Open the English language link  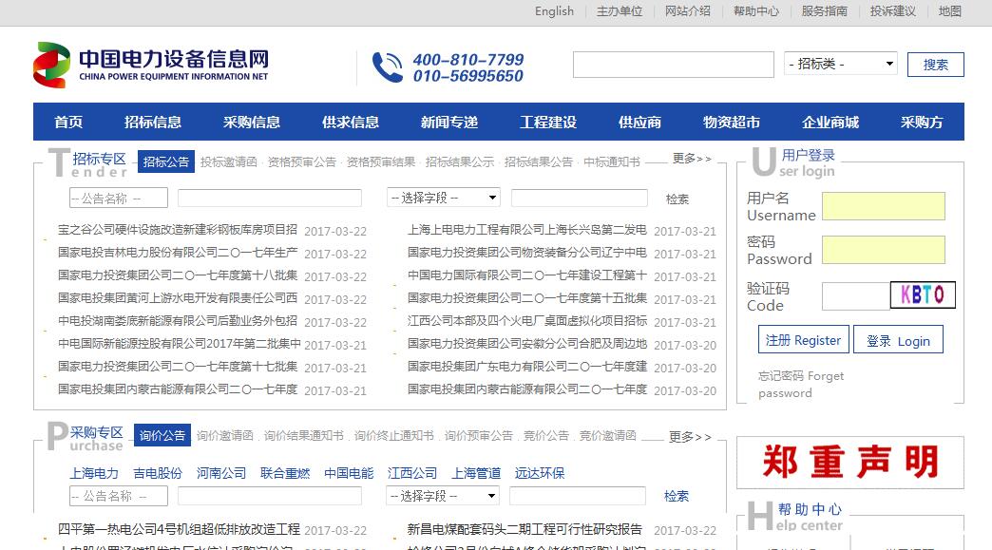[554, 11]
